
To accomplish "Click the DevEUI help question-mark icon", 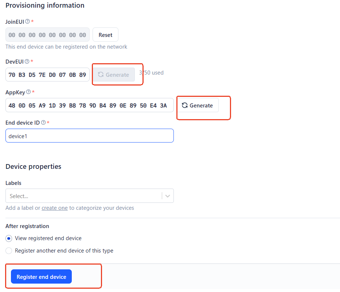I will pos(27,61).
